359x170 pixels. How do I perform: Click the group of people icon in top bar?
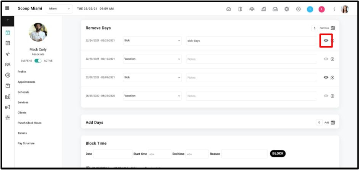click(252, 9)
